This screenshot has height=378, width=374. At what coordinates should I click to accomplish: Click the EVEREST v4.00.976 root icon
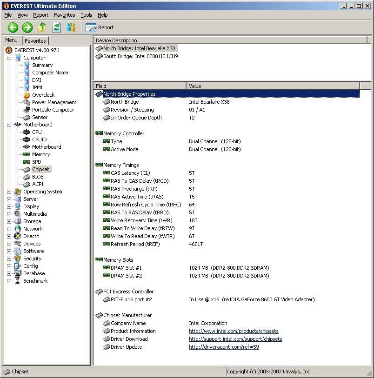point(9,50)
